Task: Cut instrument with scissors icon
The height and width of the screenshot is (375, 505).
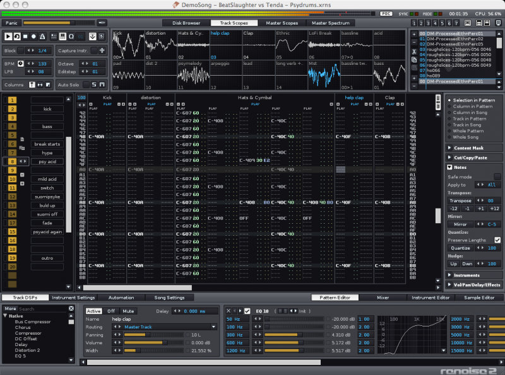Action: click(414, 52)
